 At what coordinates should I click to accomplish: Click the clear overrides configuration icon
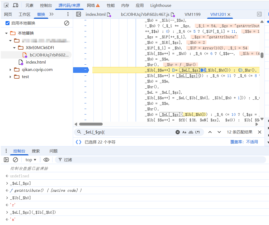[x=67, y=23]
